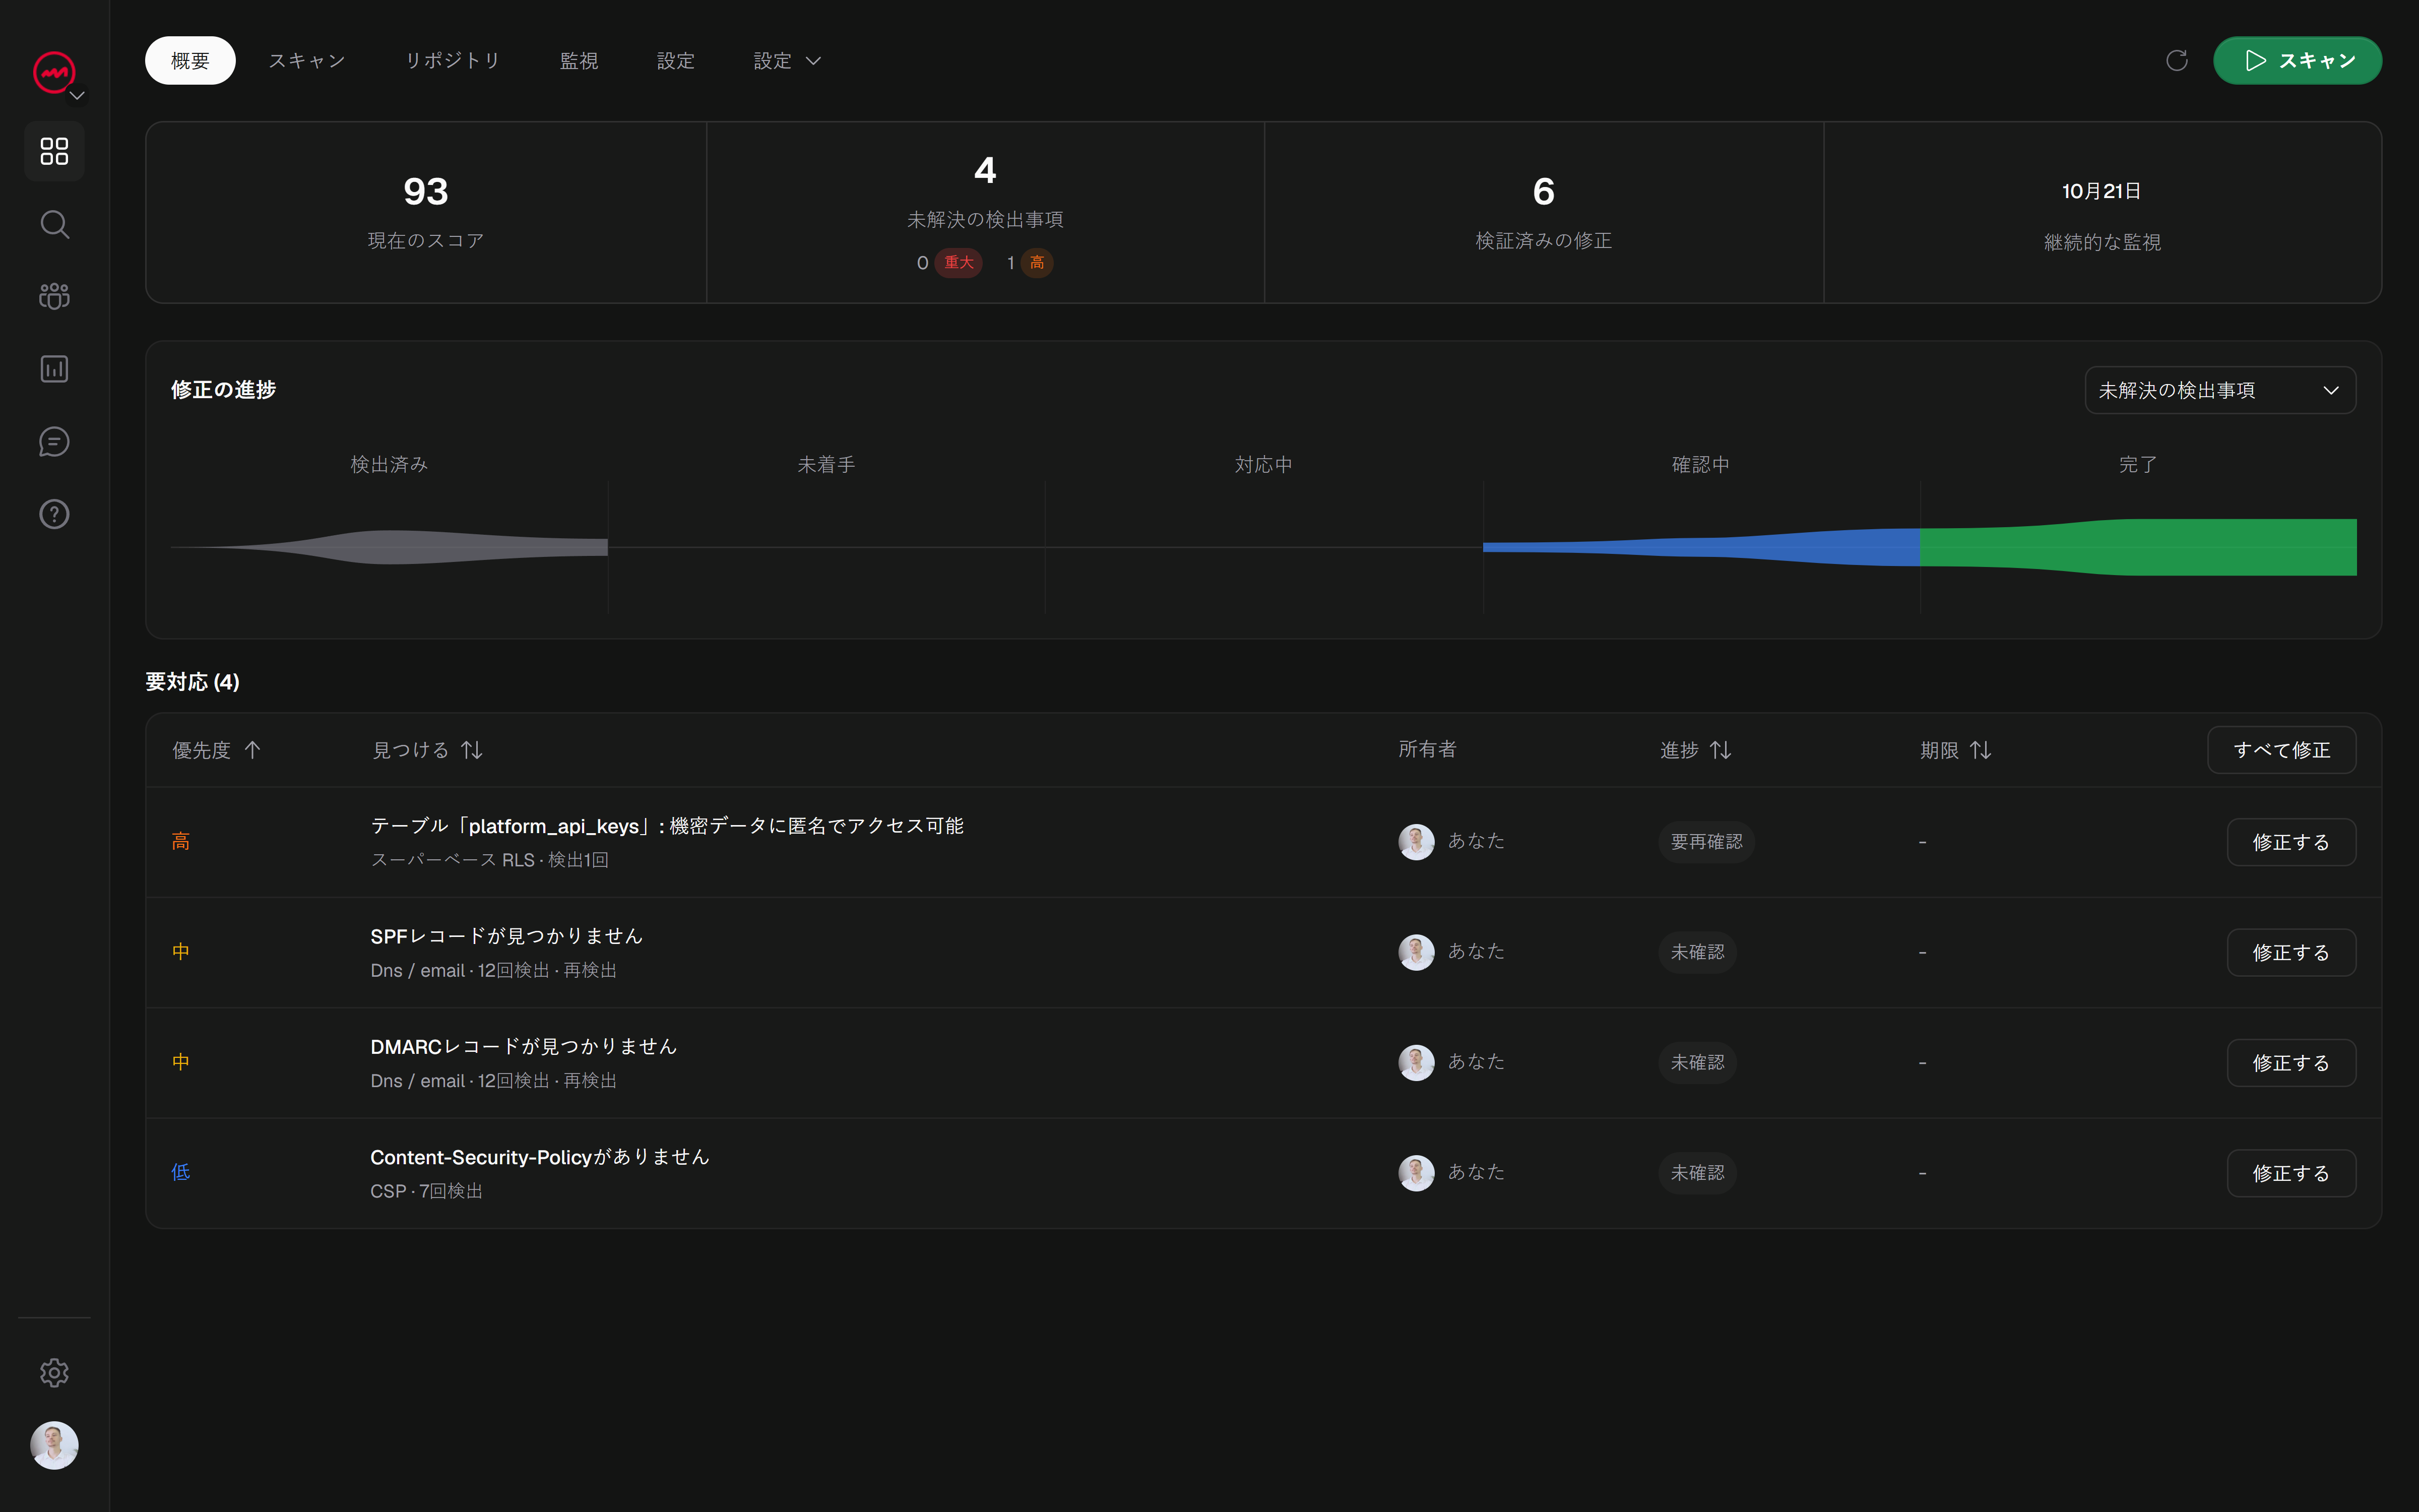The width and height of the screenshot is (2419, 1512).
Task: Open the settings gear icon in sidebar
Action: coord(54,1372)
